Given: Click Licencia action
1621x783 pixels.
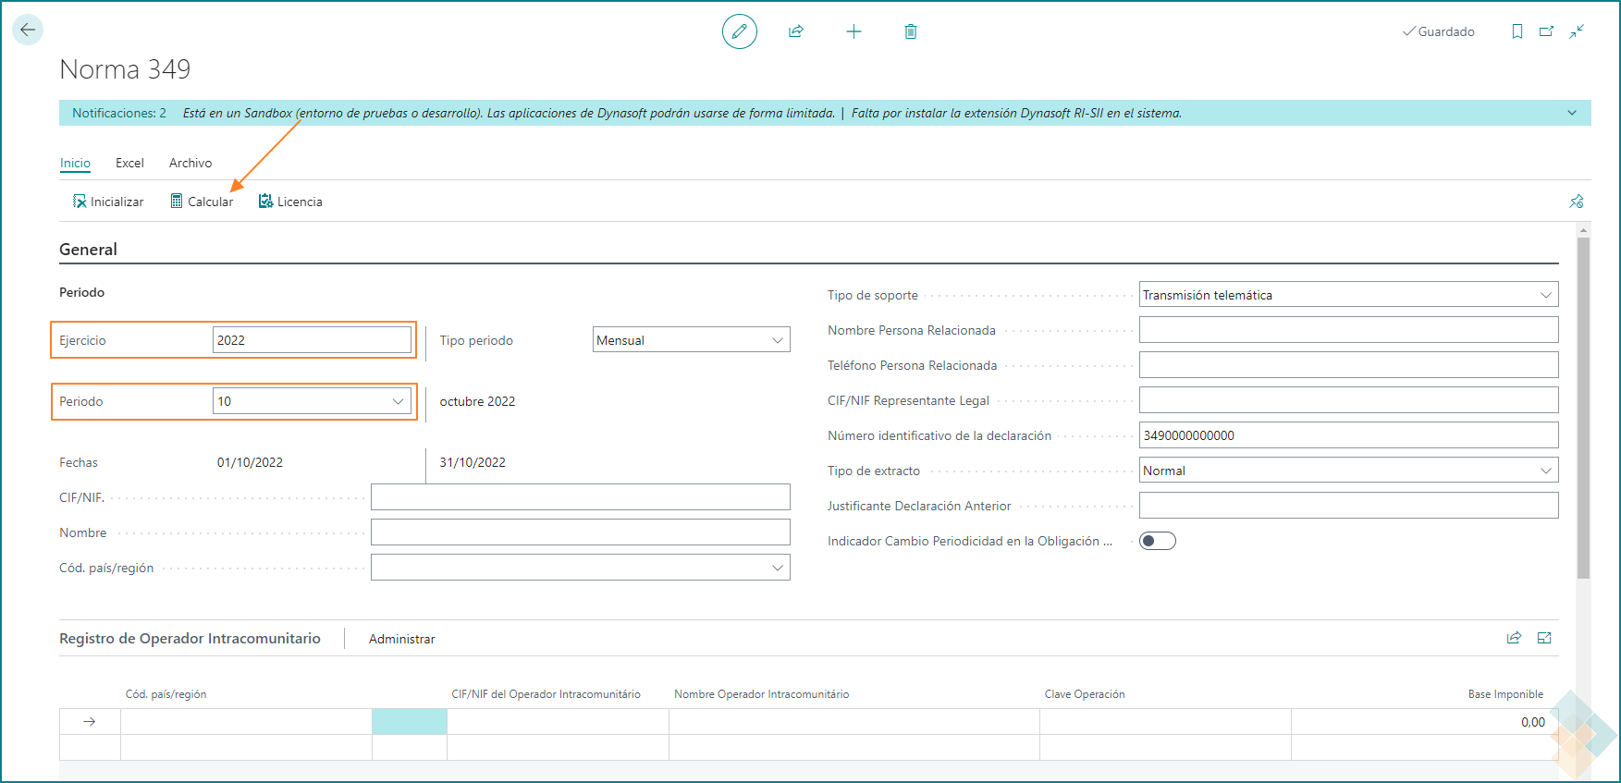Looking at the screenshot, I should [x=290, y=202].
